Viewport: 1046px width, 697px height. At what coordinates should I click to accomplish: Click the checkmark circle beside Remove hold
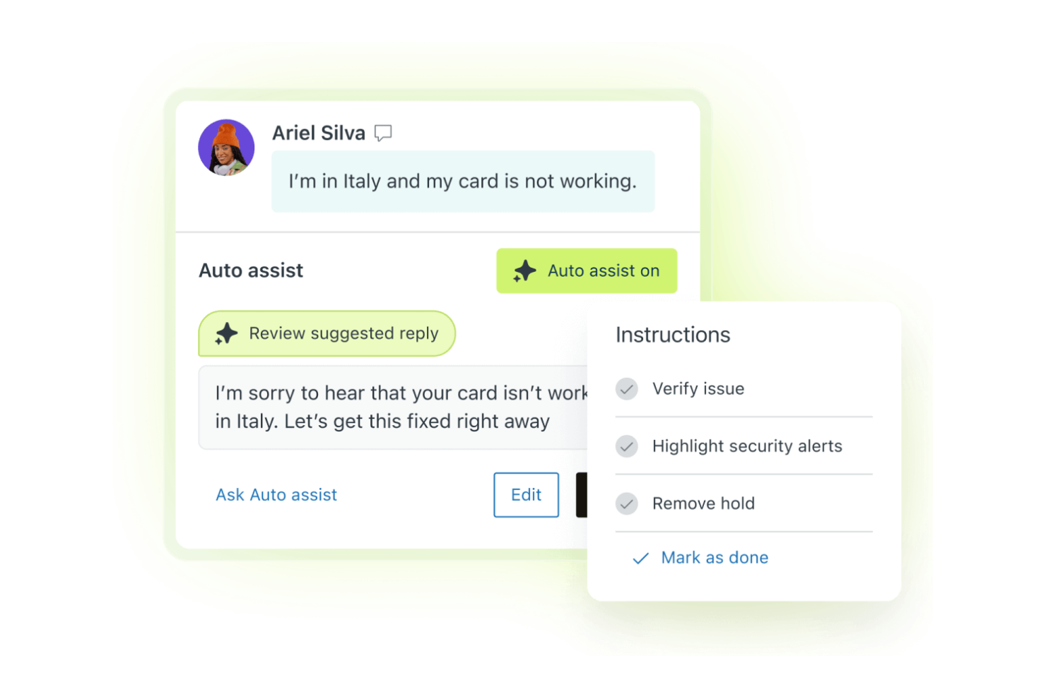click(627, 504)
